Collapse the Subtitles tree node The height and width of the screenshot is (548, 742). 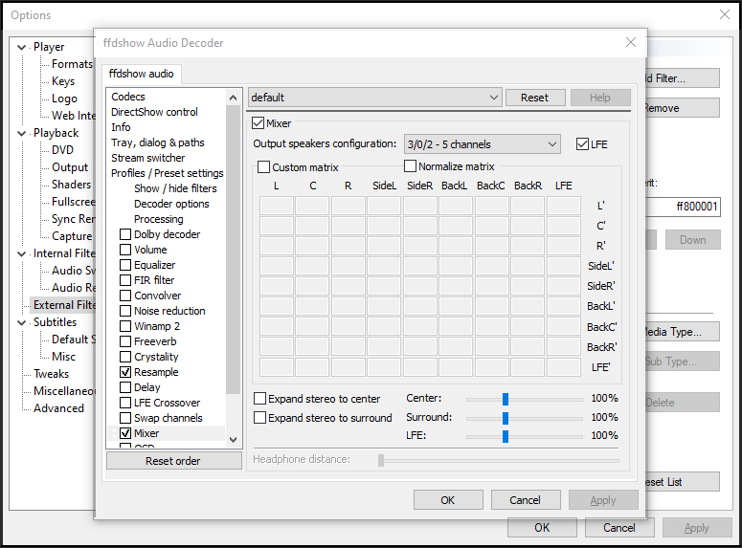pyautogui.click(x=21, y=322)
